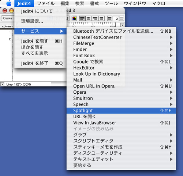Open the 検索 menu
183x176 pixels.
pos(79,3)
